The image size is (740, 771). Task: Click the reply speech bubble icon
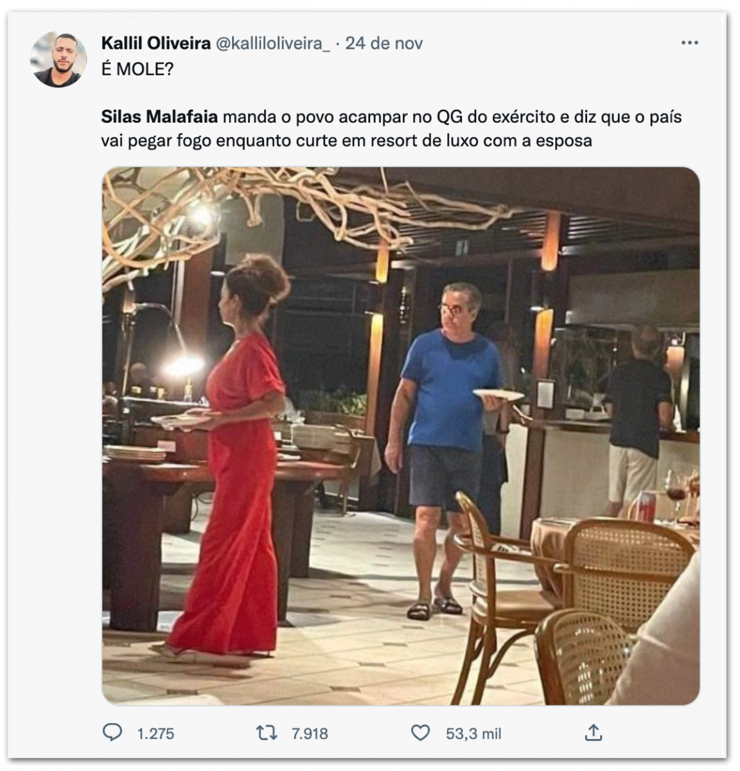point(112,732)
